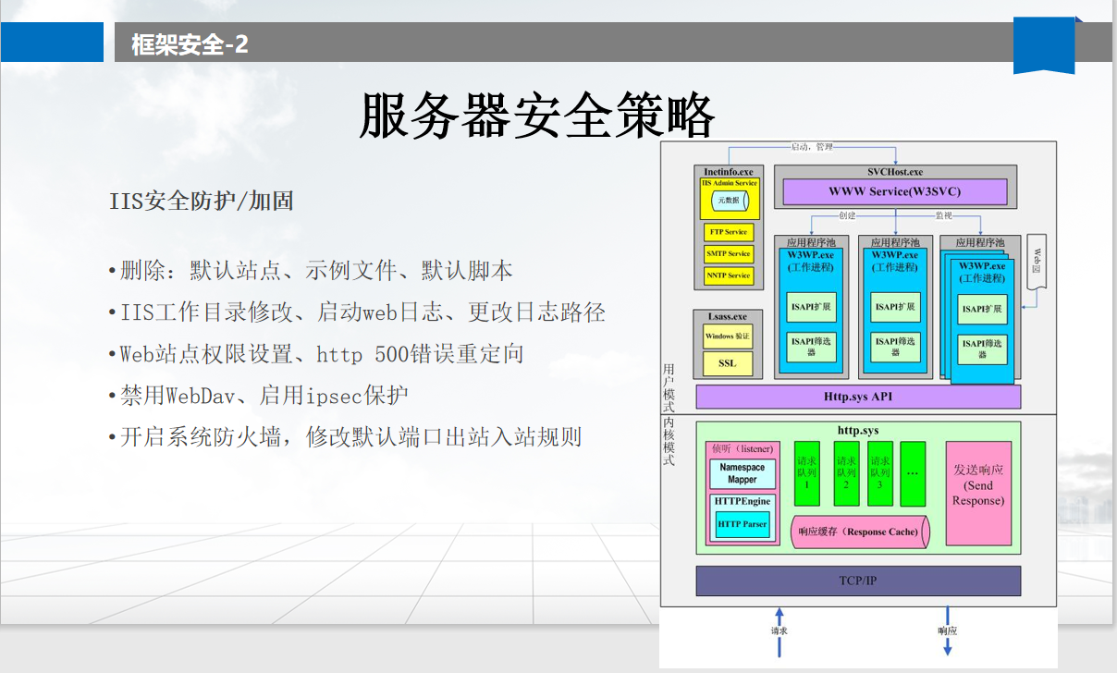Click the blue bookmark ribbon icon

[x=1044, y=45]
